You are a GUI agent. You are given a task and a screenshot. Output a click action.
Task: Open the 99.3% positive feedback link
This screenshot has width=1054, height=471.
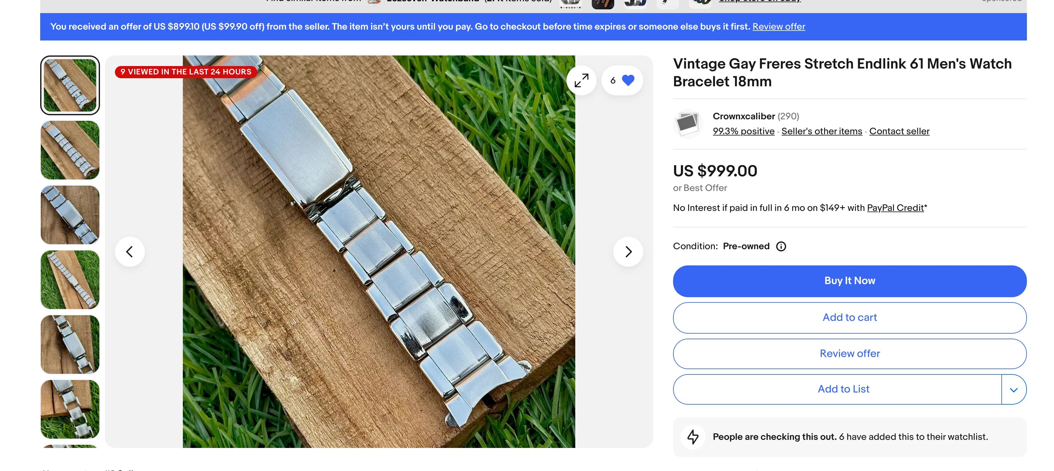pyautogui.click(x=743, y=131)
